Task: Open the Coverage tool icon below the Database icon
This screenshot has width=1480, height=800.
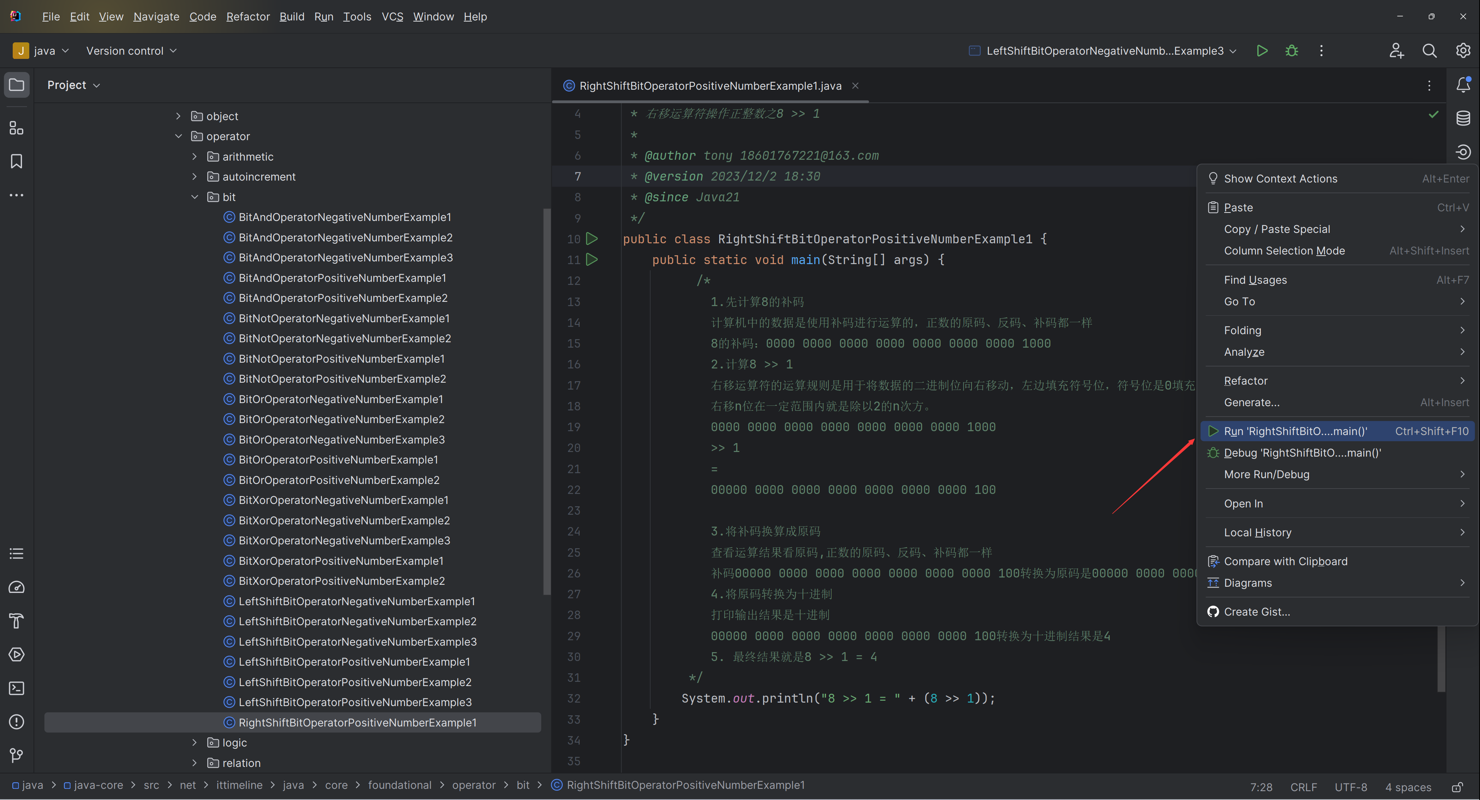Action: click(x=1463, y=152)
